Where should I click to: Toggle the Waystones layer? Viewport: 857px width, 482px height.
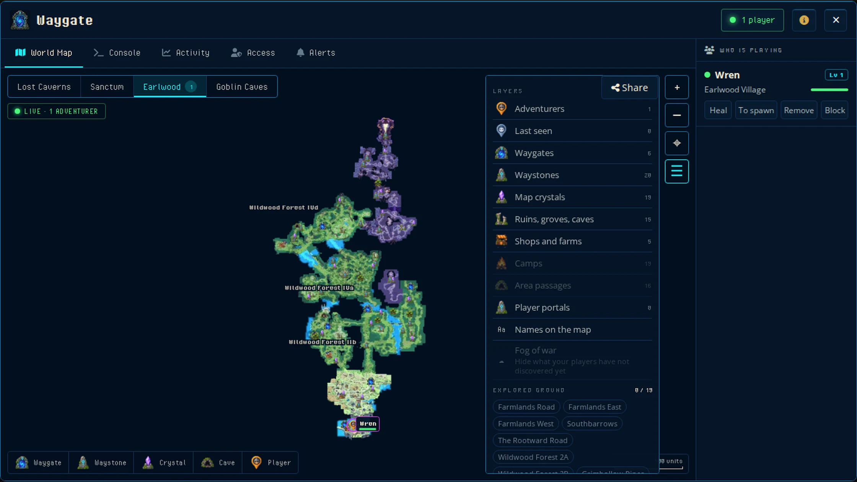click(572, 175)
